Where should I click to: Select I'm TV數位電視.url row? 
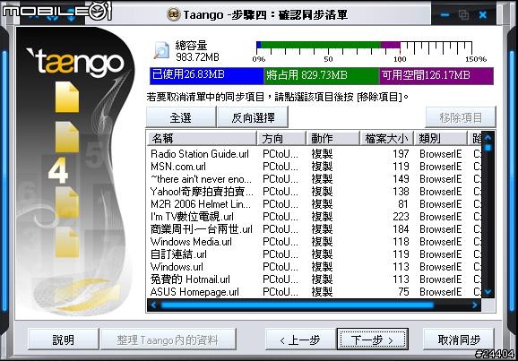[x=314, y=217]
